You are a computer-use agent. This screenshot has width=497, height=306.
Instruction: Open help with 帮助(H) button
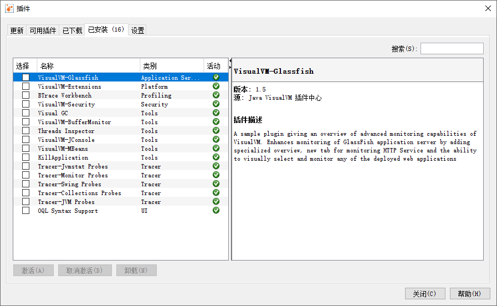pyautogui.click(x=470, y=294)
